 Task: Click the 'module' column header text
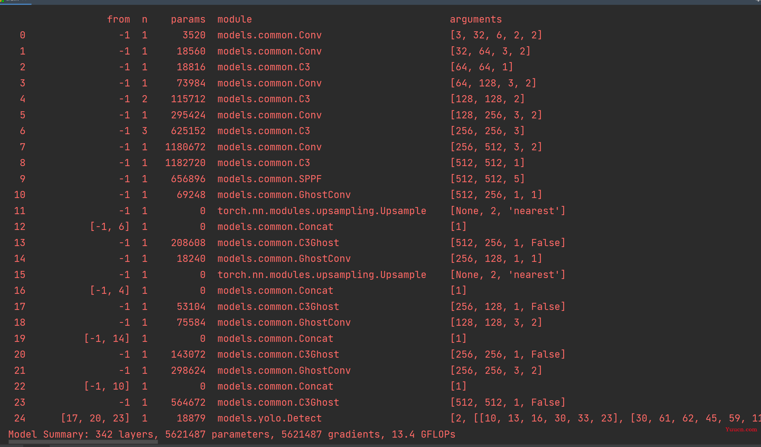point(235,19)
